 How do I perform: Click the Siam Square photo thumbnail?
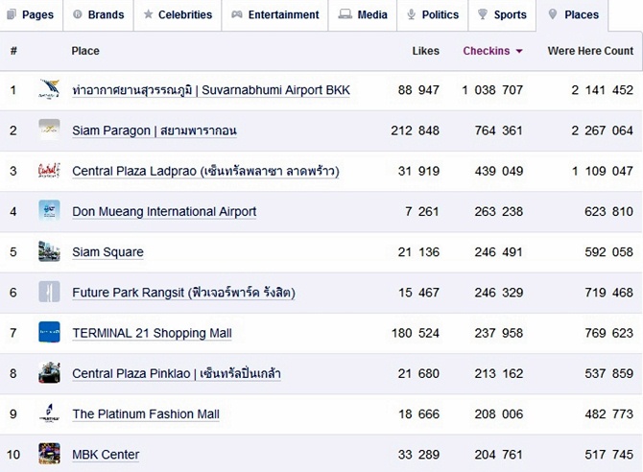tap(49, 251)
